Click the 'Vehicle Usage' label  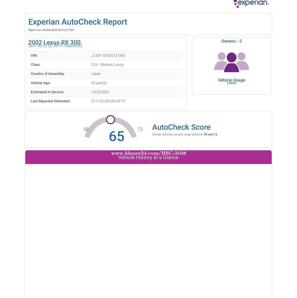point(231,80)
